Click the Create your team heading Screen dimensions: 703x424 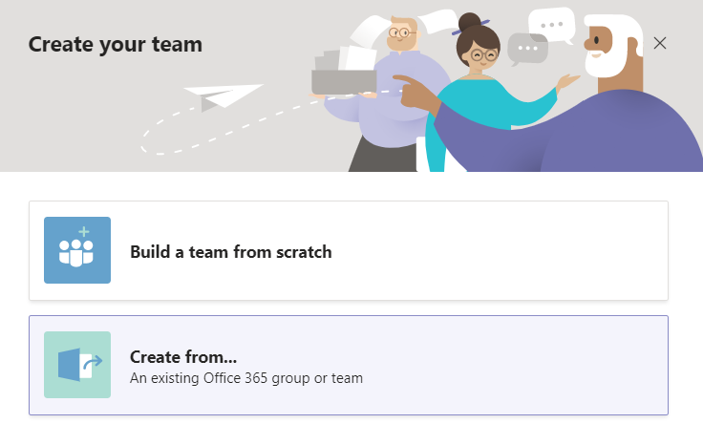click(x=116, y=44)
